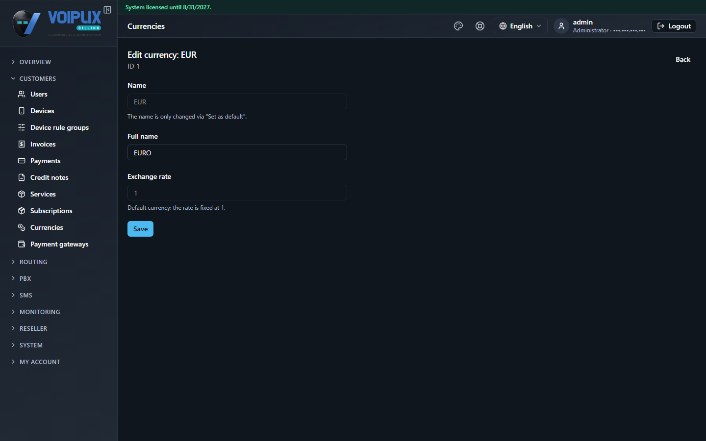Click the Payment gateways wallet icon
The height and width of the screenshot is (441, 706).
coord(22,244)
